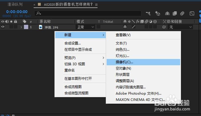Image resolution: width=201 pixels, height=116 pixels.
Task: Click the search magnifier icon in timeline
Action: point(38,13)
